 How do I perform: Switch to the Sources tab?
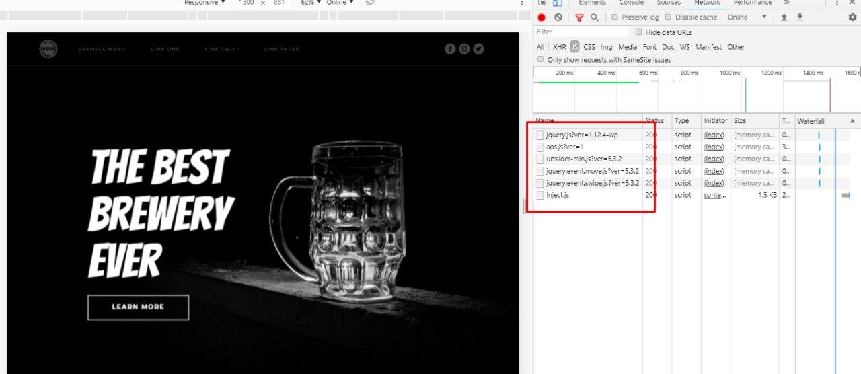pos(669,3)
